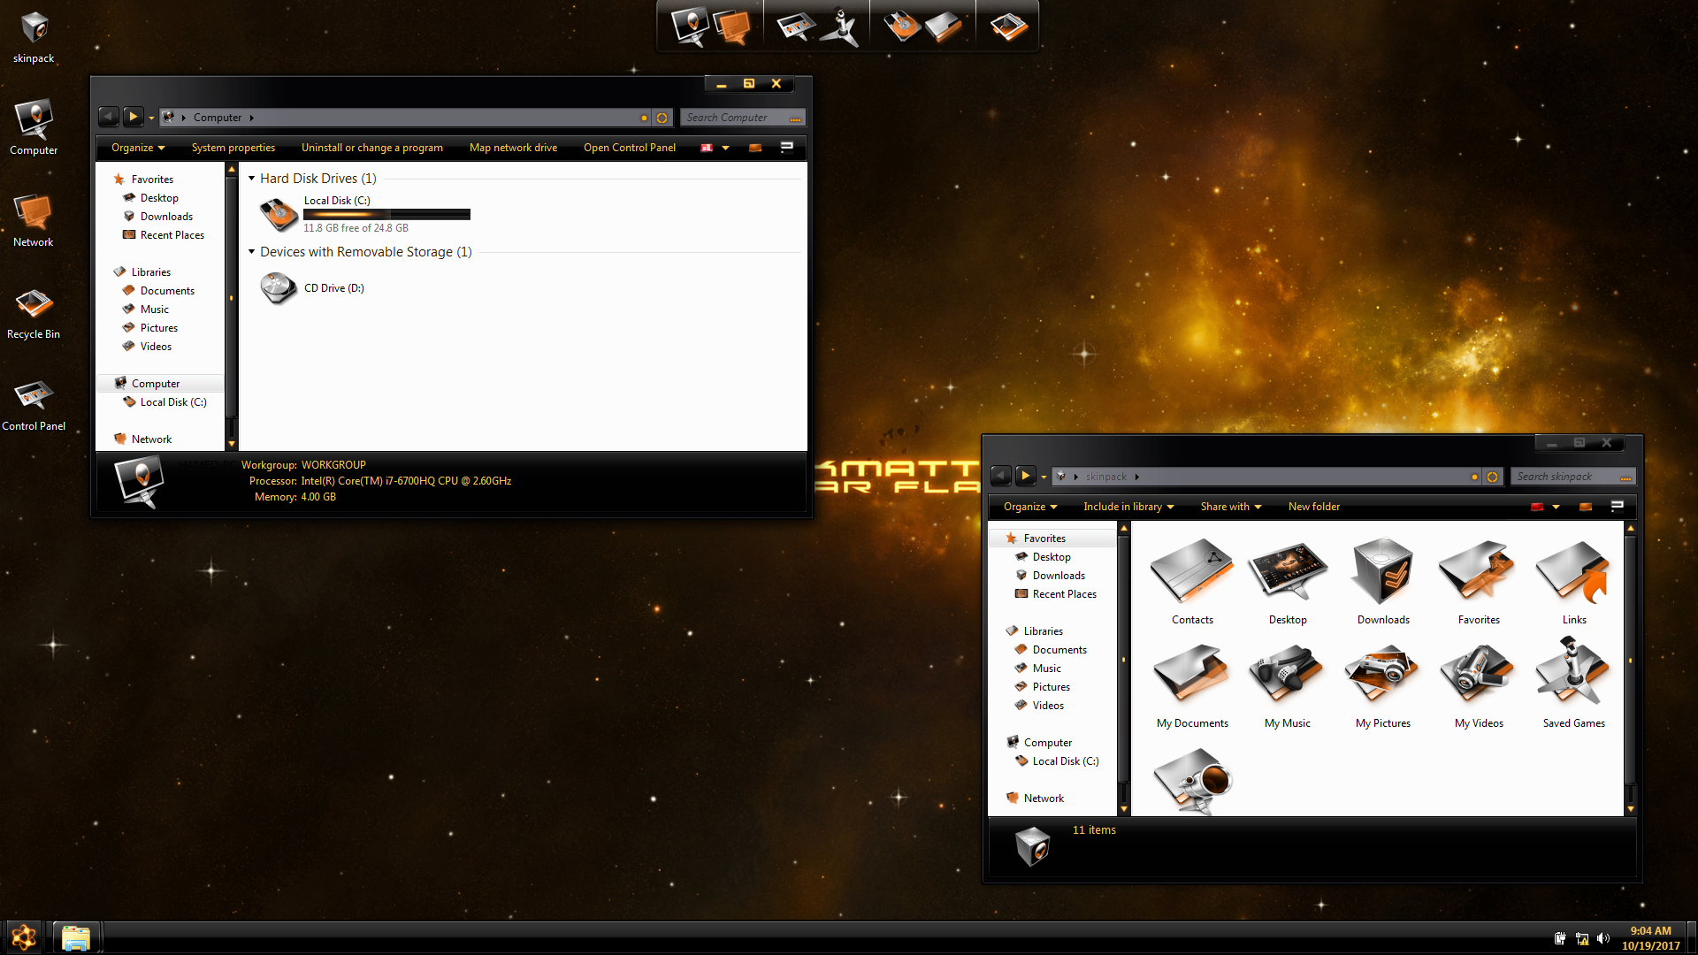This screenshot has width=1698, height=955.
Task: Open the Local Disk (C:) drive icon
Action: pos(279,213)
